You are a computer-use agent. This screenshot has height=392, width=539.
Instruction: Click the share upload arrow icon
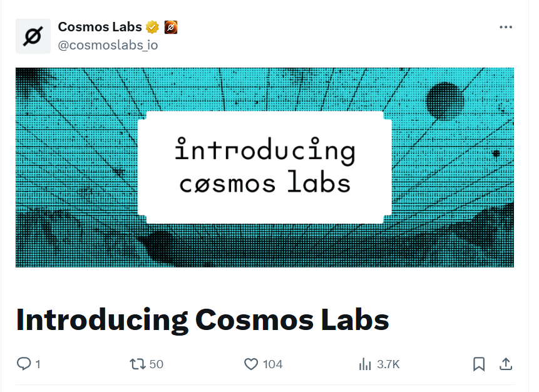pyautogui.click(x=506, y=364)
